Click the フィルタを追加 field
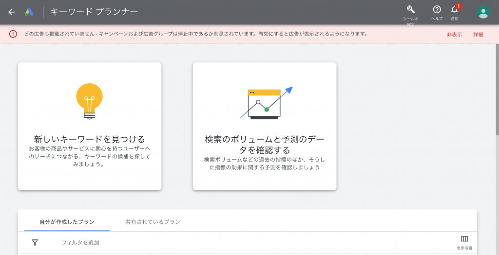The width and height of the screenshot is (499, 255). (x=80, y=242)
